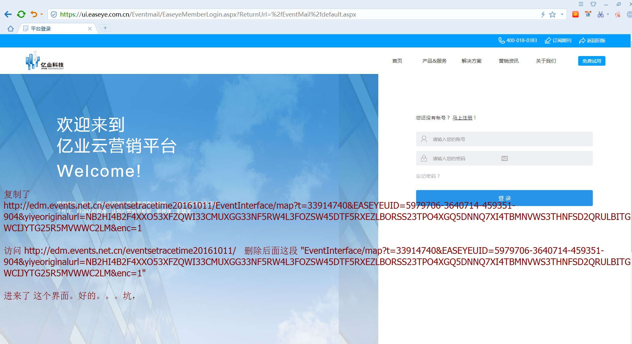Open the dropdown next to the undo icon
The image size is (632, 344).
[42, 14]
